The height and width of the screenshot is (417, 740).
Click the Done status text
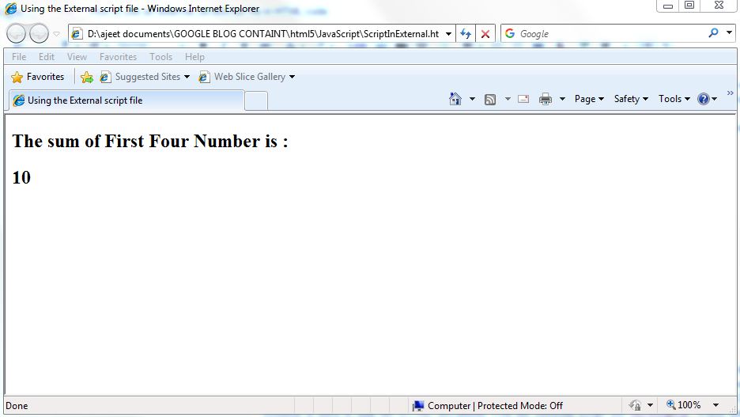[17, 406]
